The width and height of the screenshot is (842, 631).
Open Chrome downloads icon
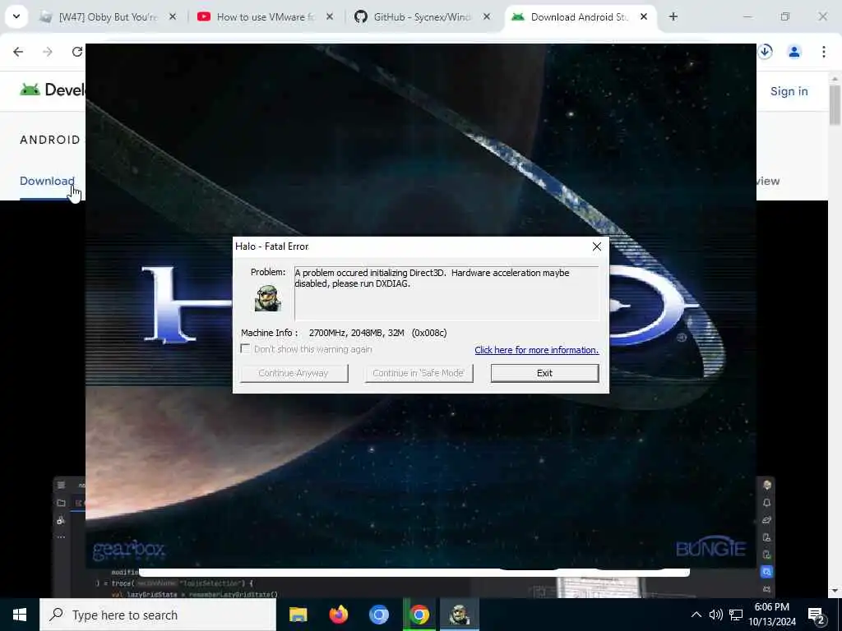click(766, 52)
